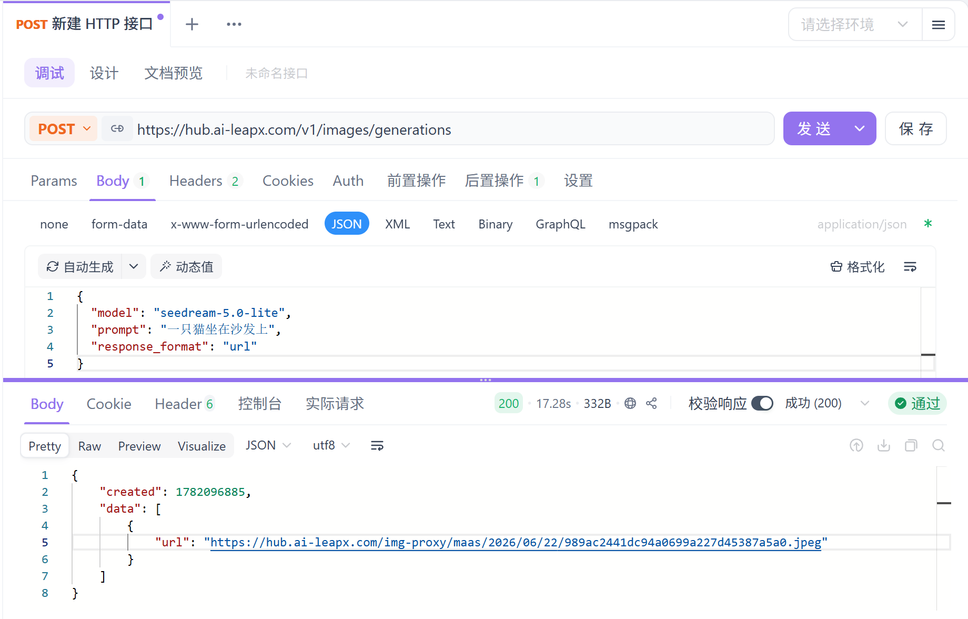Toggle word wrap in response viewer
This screenshot has height=619, width=968.
point(377,446)
